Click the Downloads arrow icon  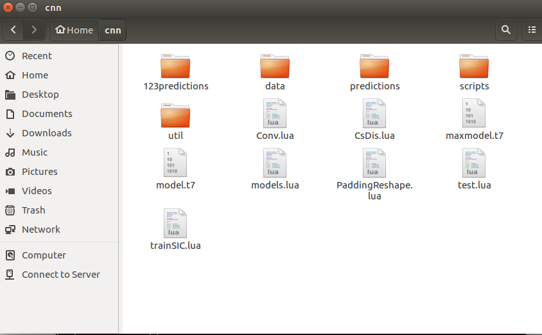coord(10,133)
